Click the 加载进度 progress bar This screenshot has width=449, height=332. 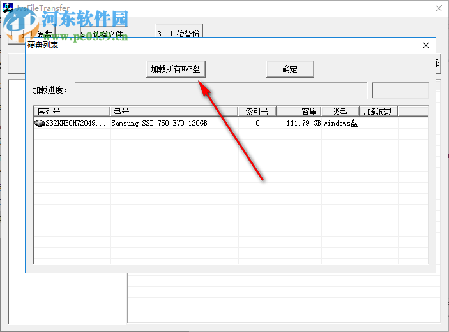click(221, 90)
